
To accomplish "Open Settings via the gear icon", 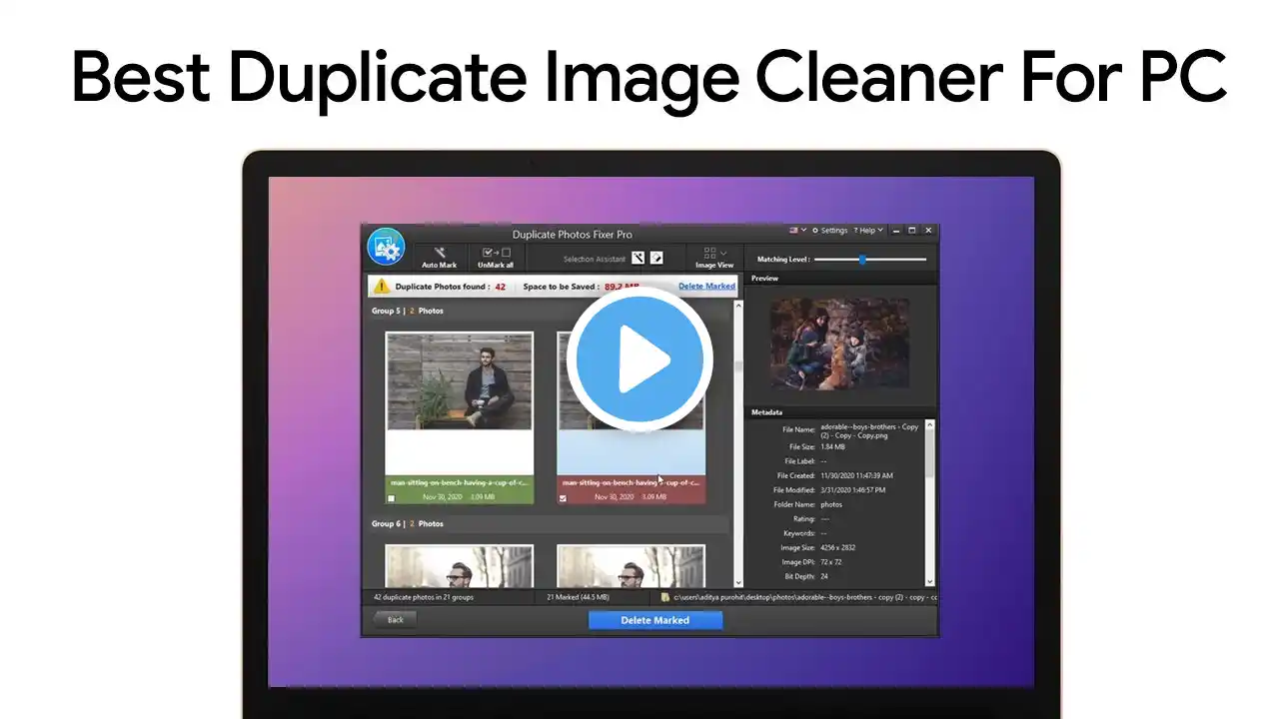I will [x=815, y=231].
